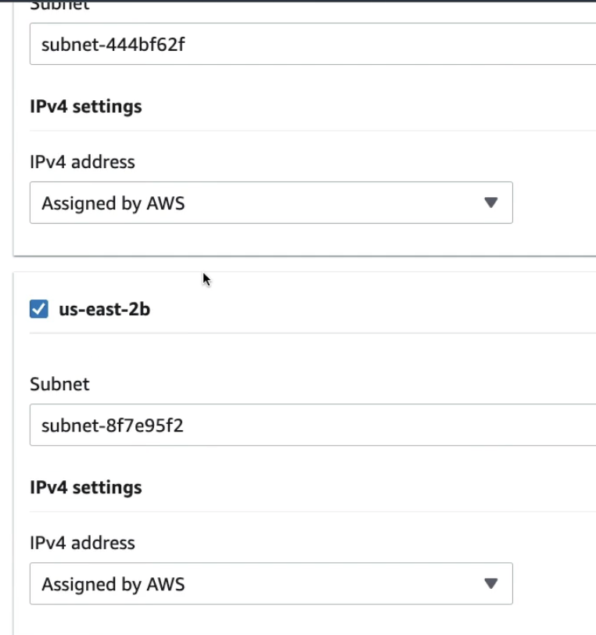Viewport: 596px width, 635px height.
Task: Click the partially hidden Subnet label at top
Action: point(59,5)
